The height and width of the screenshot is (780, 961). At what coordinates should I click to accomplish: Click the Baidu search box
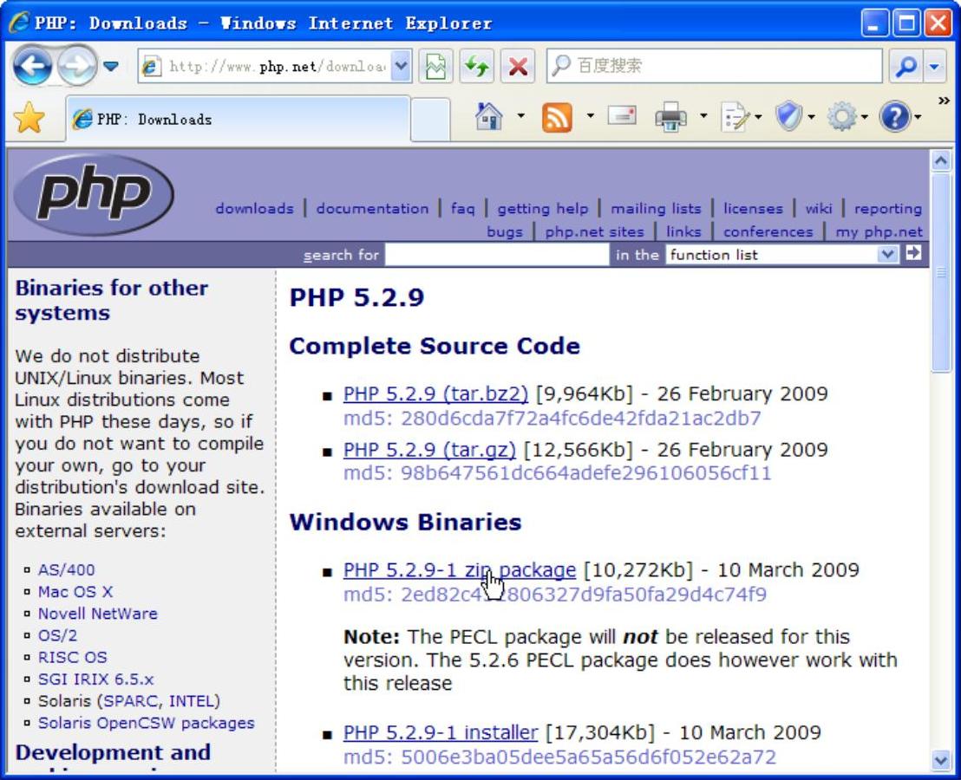pos(714,66)
